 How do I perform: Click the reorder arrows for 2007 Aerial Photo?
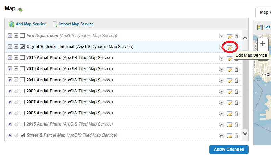tap(10, 102)
